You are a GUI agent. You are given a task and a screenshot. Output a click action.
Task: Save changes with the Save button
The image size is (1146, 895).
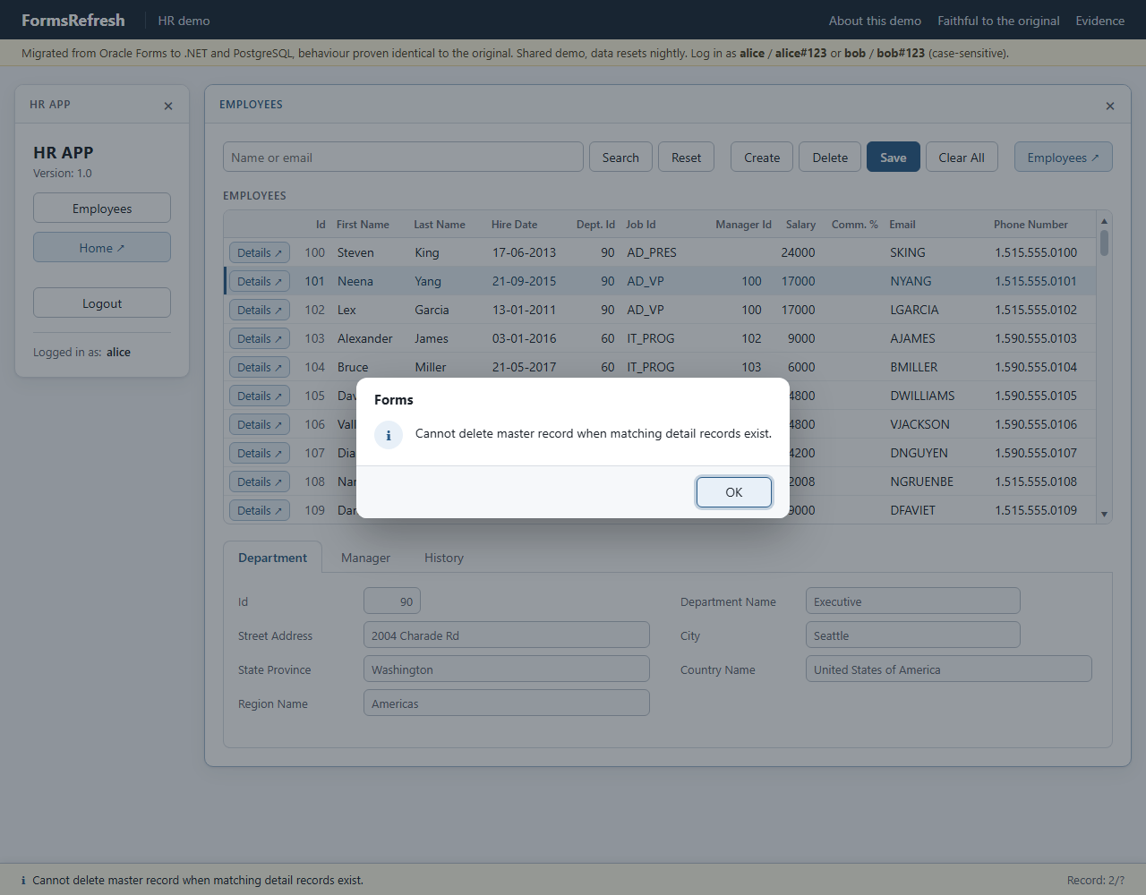click(x=894, y=158)
